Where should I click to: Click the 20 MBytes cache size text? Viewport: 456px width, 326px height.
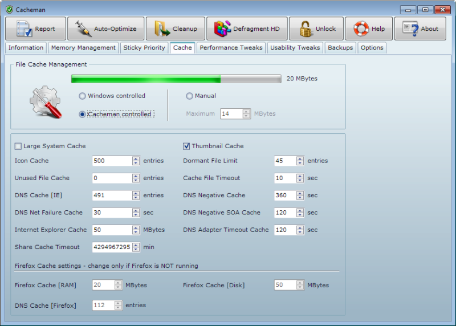(x=302, y=79)
